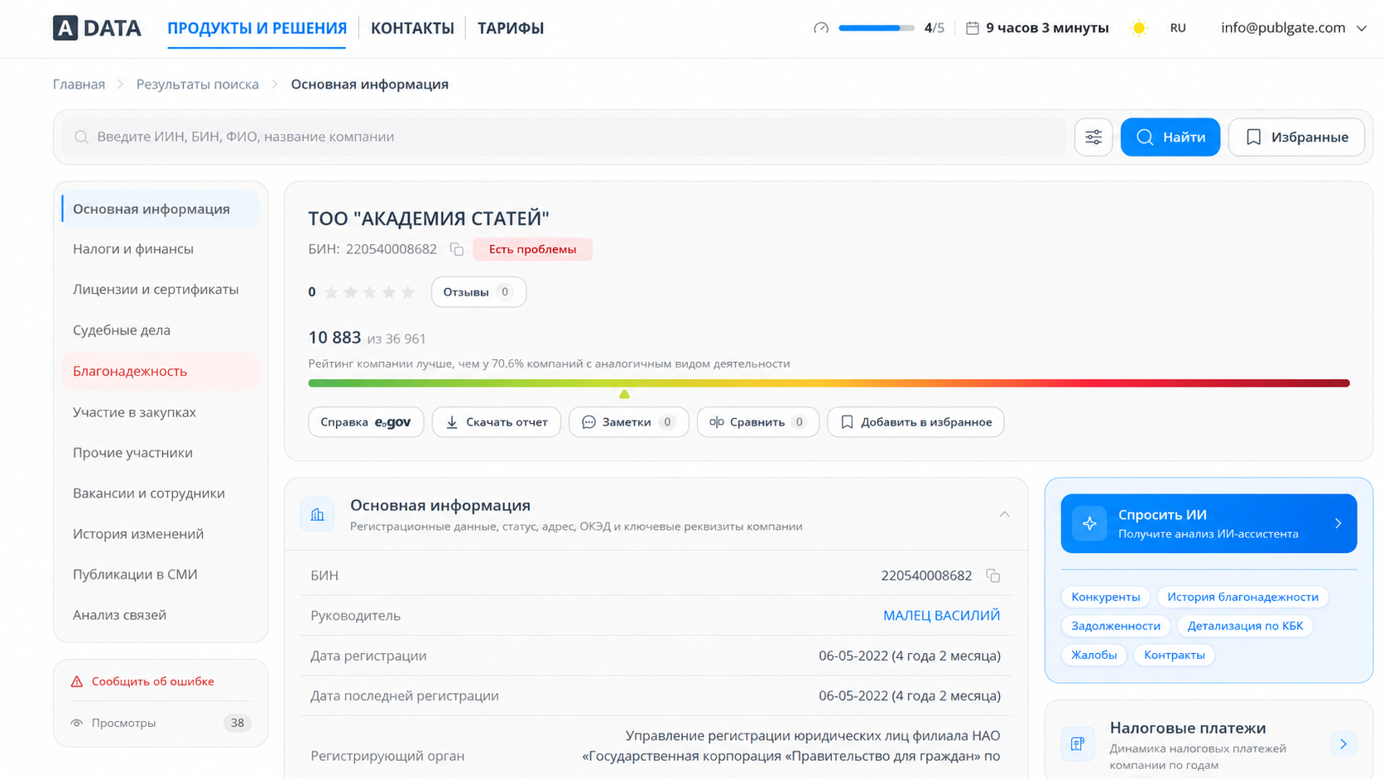This screenshot has height=779, width=1384.
Task: Click the sparkle AI assistant icon
Action: (x=1089, y=523)
